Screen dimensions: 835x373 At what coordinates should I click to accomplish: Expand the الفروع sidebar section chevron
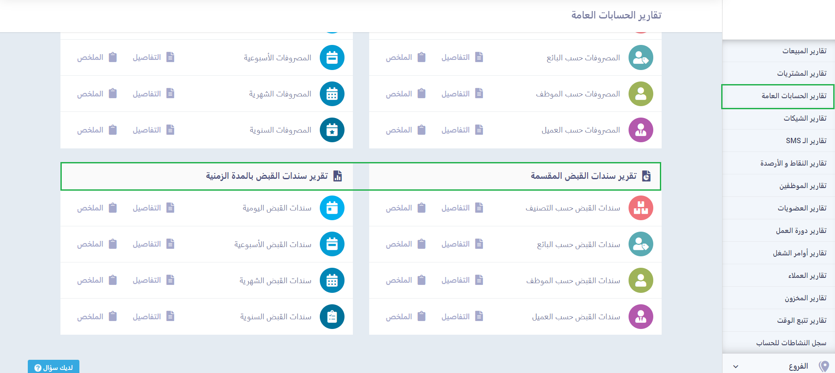[735, 366]
